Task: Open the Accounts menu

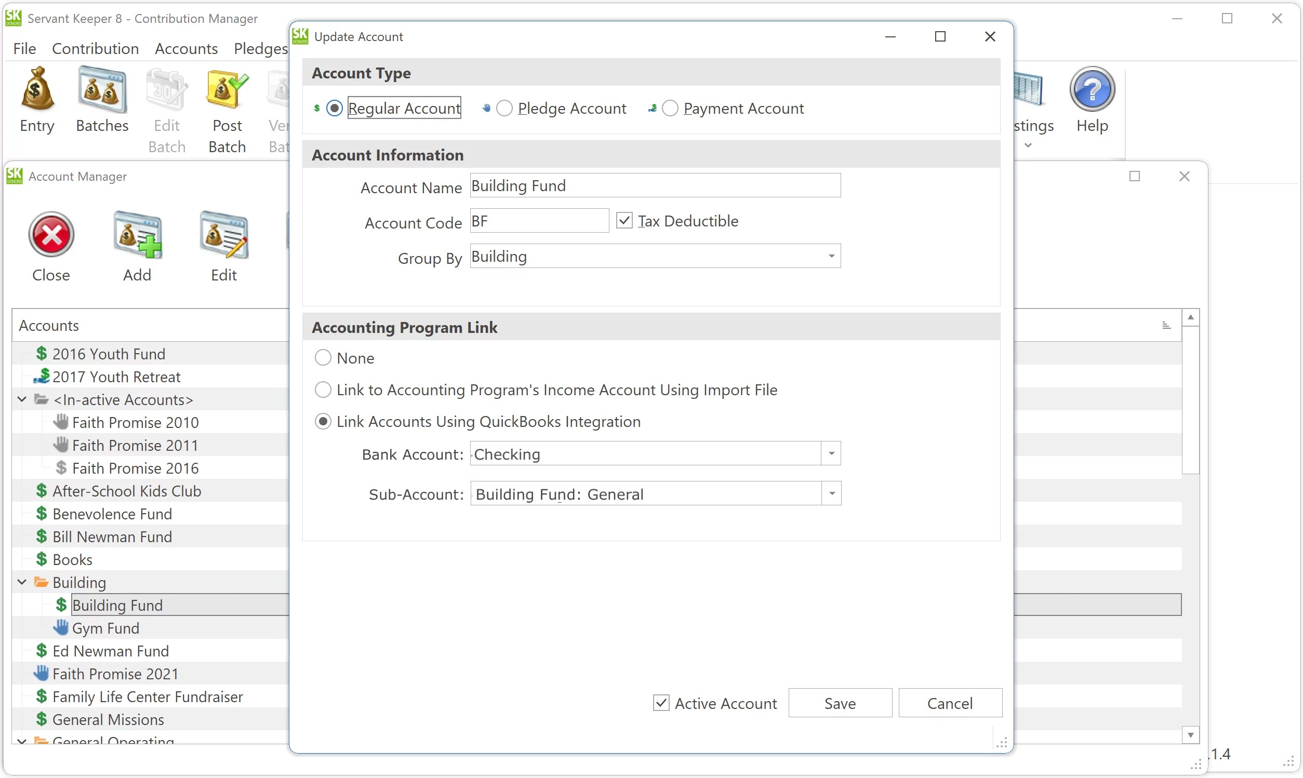Action: pos(186,48)
